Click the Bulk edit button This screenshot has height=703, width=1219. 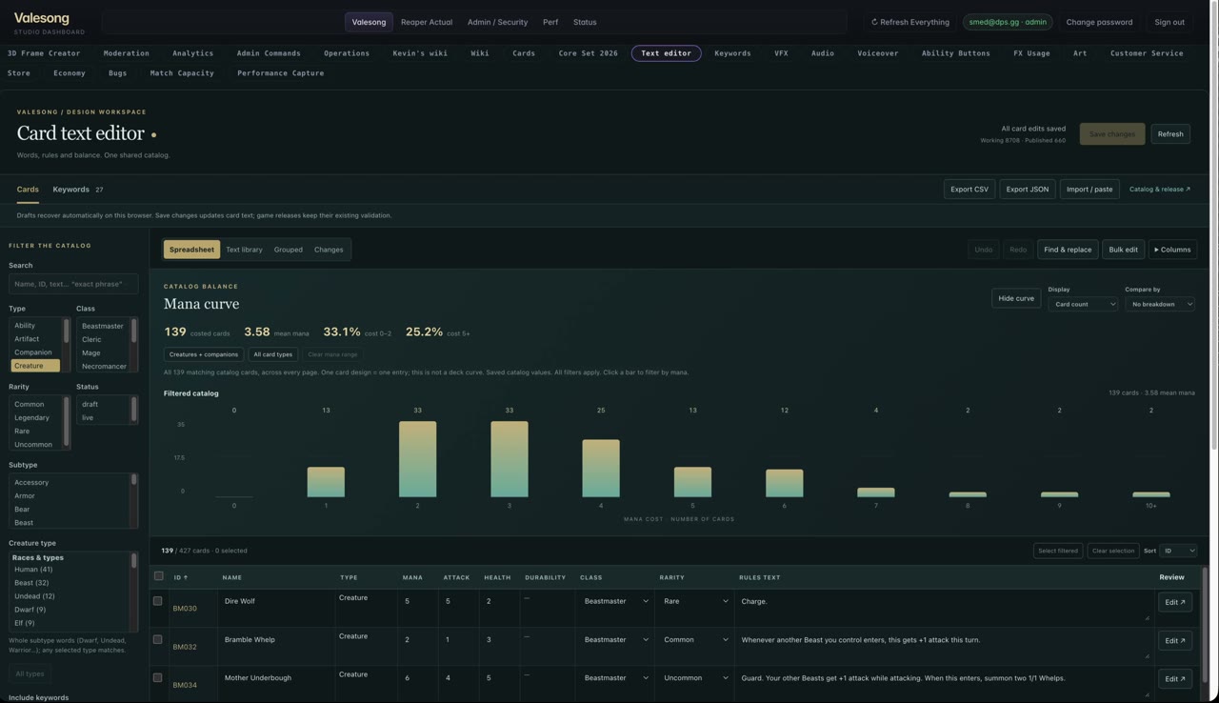pyautogui.click(x=1123, y=250)
